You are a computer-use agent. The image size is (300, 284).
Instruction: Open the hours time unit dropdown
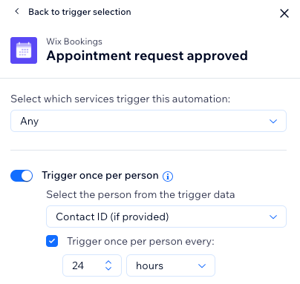pyautogui.click(x=171, y=265)
